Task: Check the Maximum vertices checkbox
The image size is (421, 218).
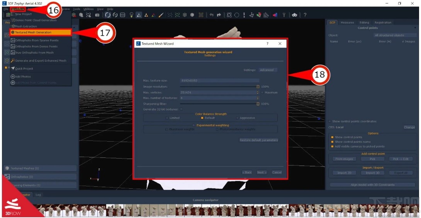Action: coord(262,93)
